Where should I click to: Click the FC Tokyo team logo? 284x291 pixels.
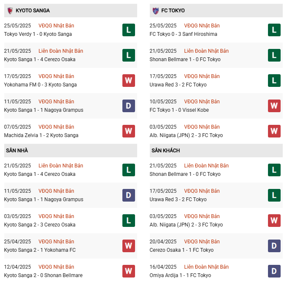click(x=155, y=11)
